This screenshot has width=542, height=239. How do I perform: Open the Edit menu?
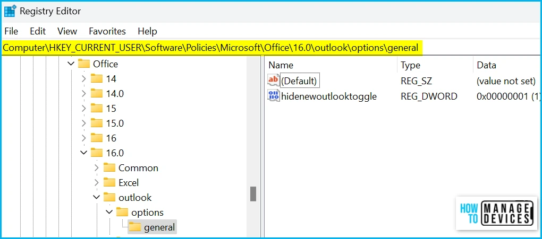38,31
